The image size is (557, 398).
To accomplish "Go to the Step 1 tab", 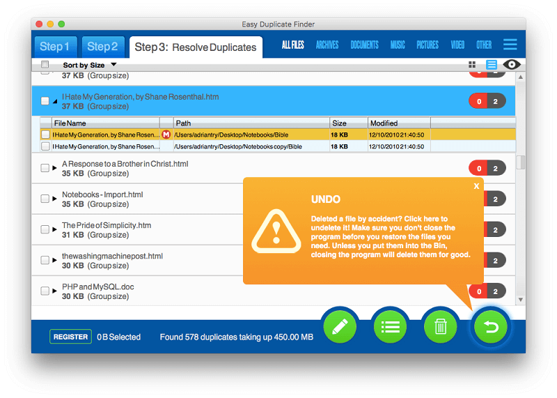I will [x=56, y=47].
